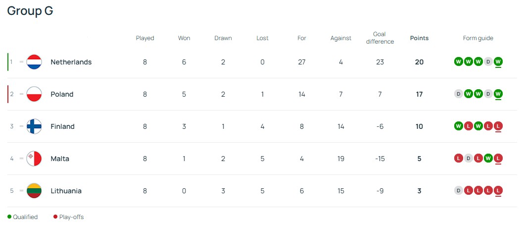Click the Form guide column header
Image resolution: width=523 pixels, height=226 pixels.
(x=478, y=38)
